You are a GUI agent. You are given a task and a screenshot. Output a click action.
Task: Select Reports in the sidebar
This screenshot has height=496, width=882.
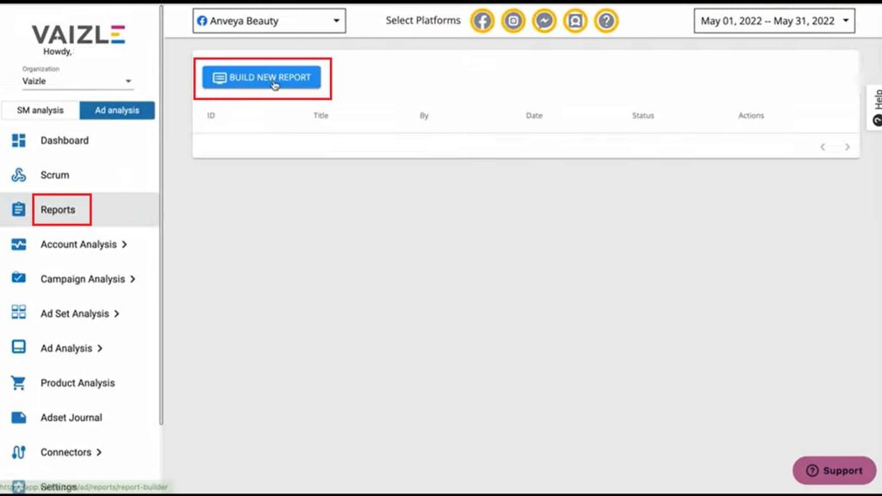pyautogui.click(x=58, y=210)
